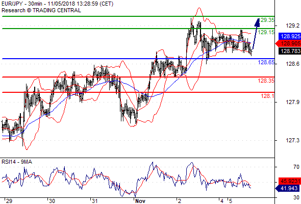Select the 29 date marker

point(9,201)
